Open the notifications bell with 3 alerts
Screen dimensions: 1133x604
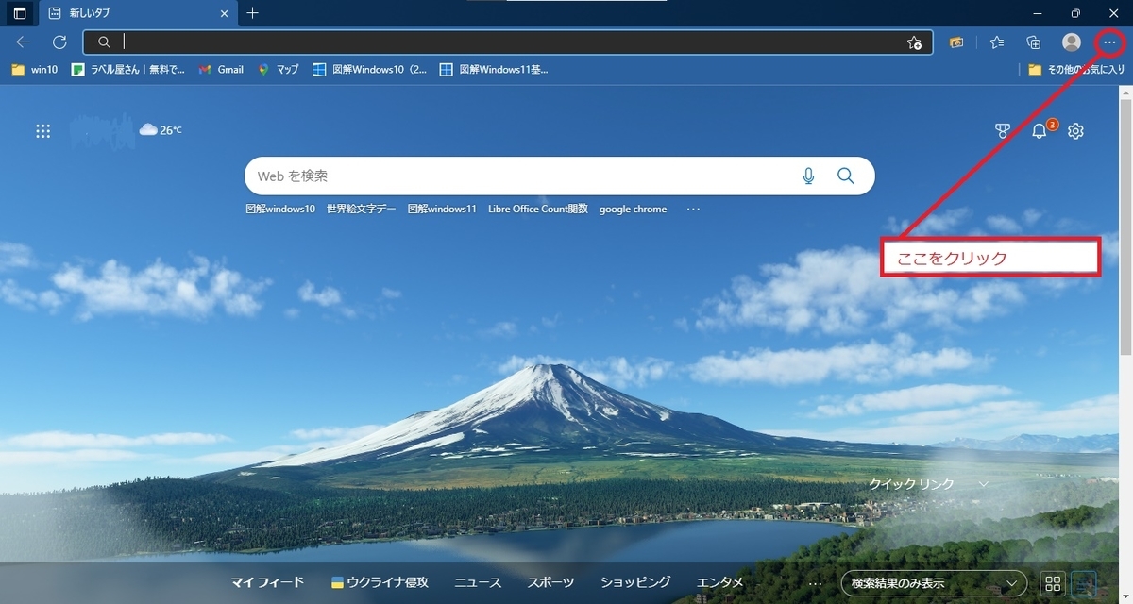click(1039, 131)
